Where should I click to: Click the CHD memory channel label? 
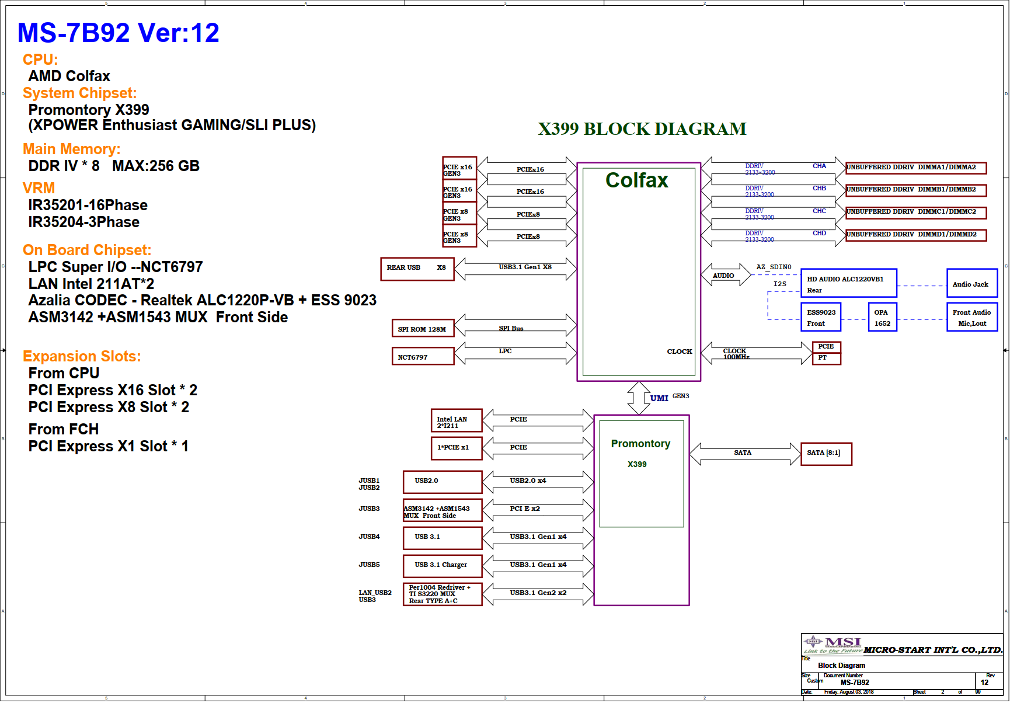tap(819, 233)
